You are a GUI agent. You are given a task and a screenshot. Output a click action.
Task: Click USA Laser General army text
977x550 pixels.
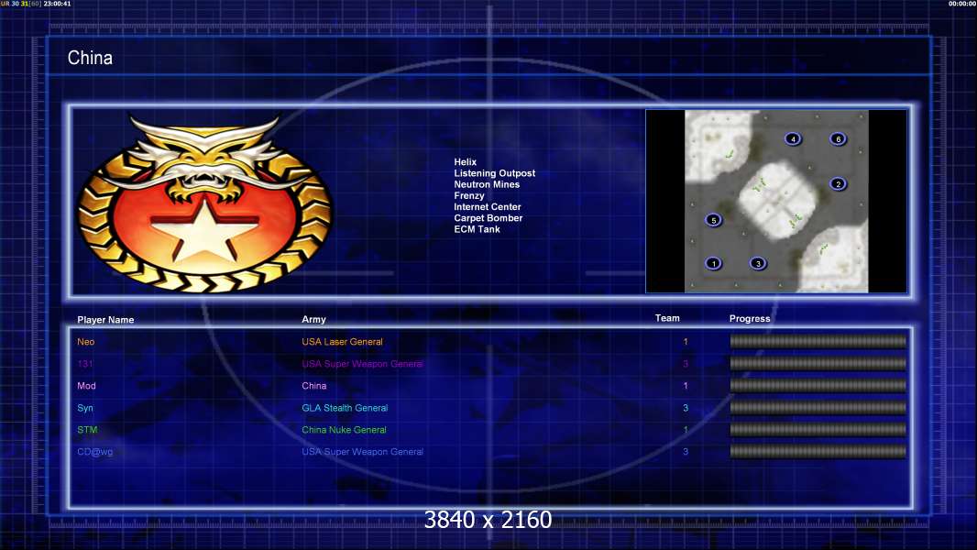click(342, 341)
